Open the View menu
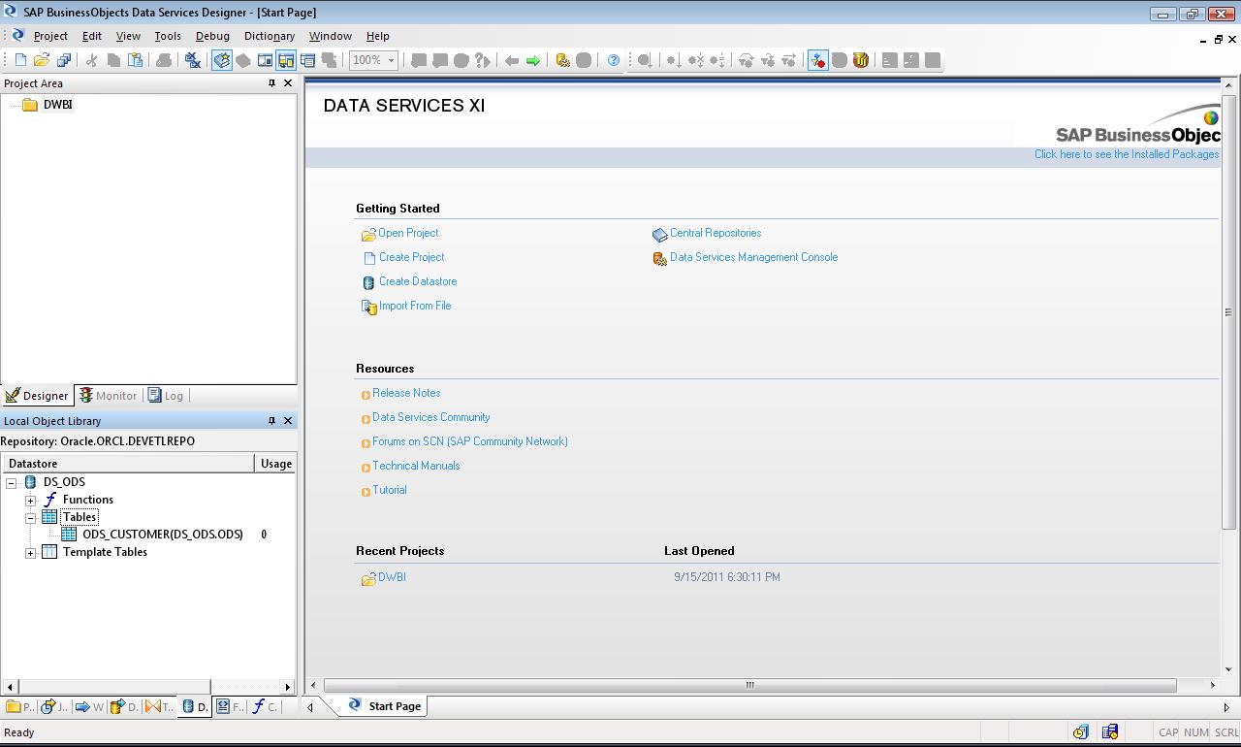1241x747 pixels. [128, 36]
